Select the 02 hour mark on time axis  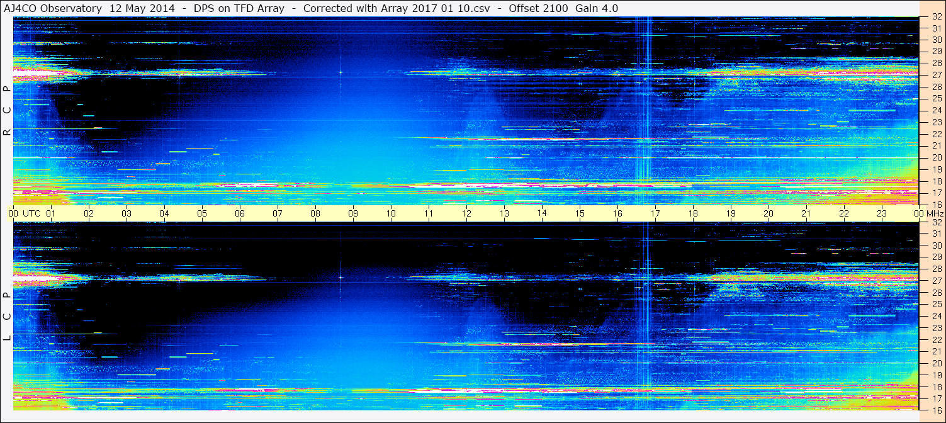[89, 213]
